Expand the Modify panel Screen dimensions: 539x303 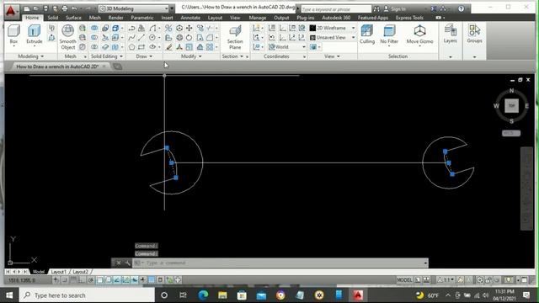[191, 56]
